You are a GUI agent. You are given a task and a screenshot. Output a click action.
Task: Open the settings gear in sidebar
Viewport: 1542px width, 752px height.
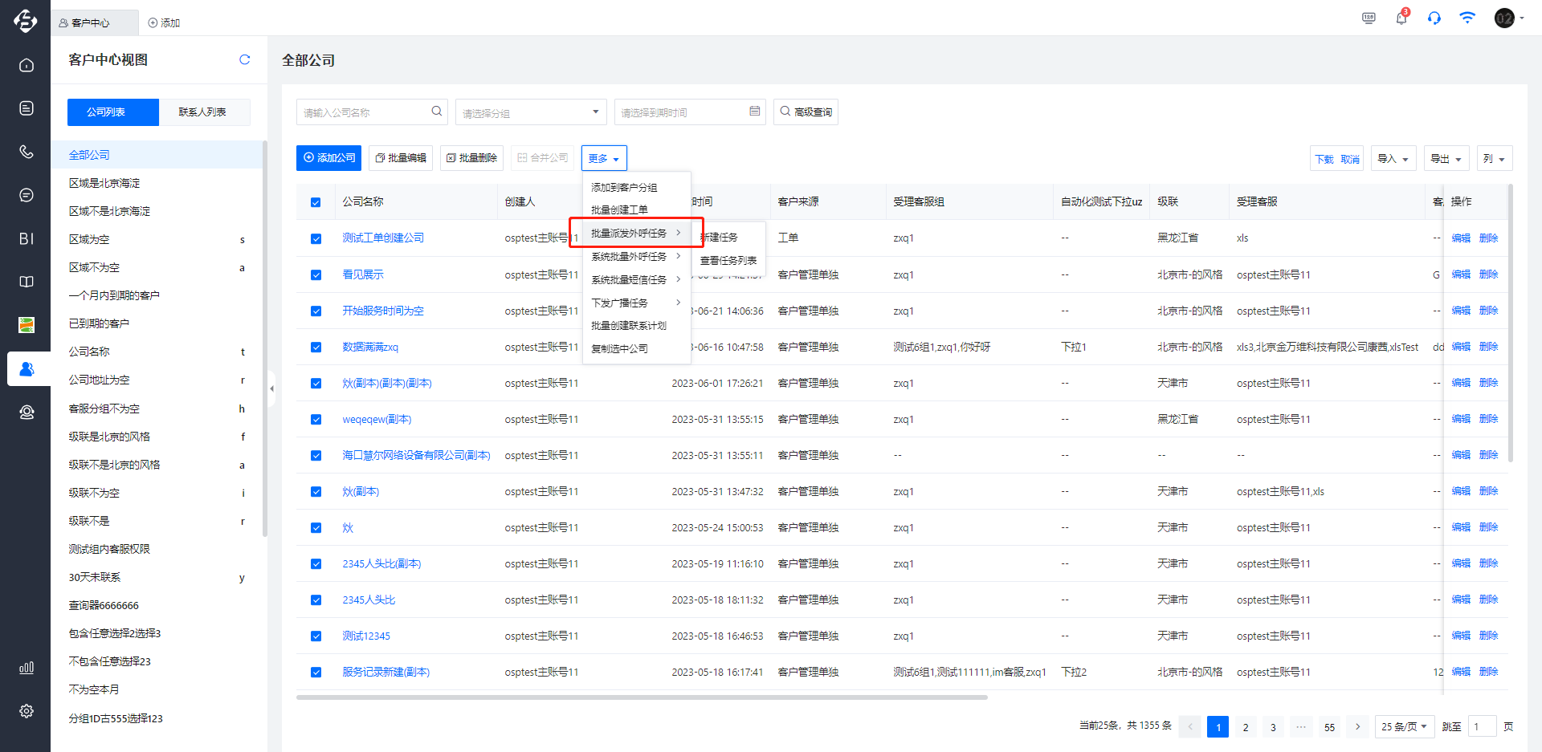point(27,711)
